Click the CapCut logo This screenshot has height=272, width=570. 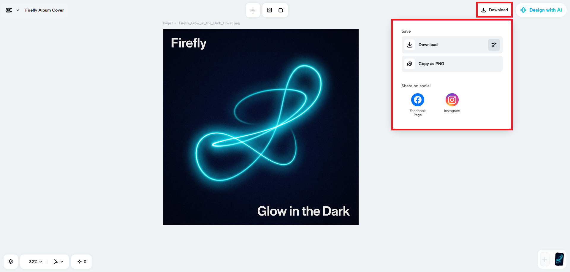(8, 10)
